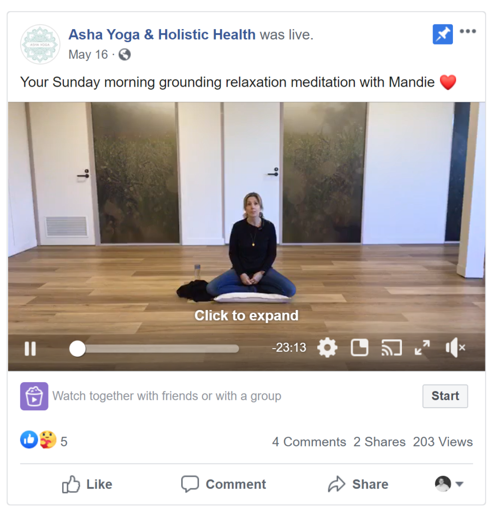Open Asha Yoga & Holistic Health page
495x513 pixels.
[162, 35]
